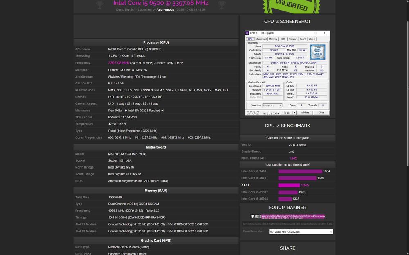409x255 pixels.
Task: Click the North Bridge value 'Intel Skylake rev 07'
Action: point(121,167)
